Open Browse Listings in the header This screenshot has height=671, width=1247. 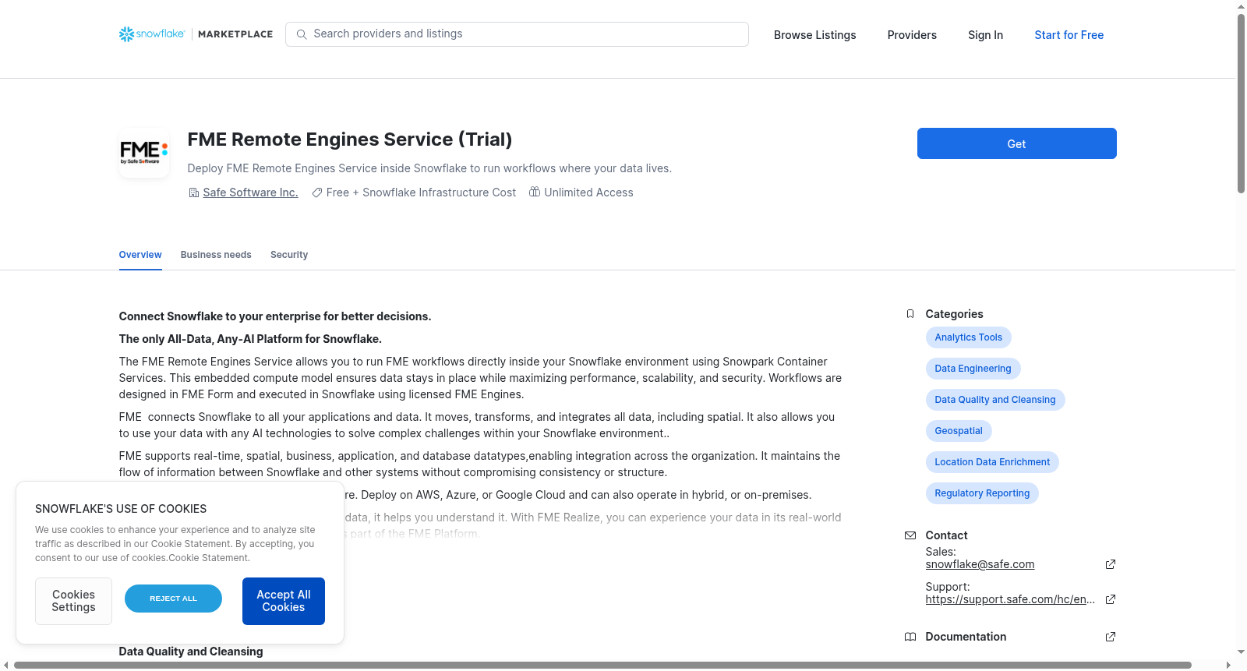click(x=814, y=35)
